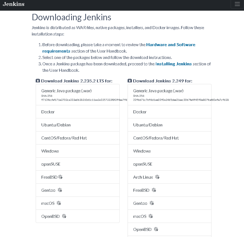This screenshot has width=244, height=237.
Task: Select LTS Generic Java package (.war)
Action: (78, 95)
